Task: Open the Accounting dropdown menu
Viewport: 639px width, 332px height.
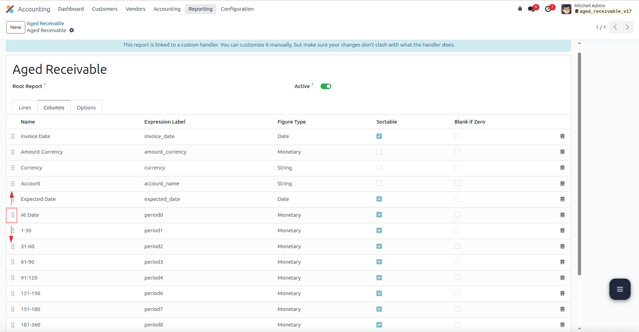Action: pos(167,9)
